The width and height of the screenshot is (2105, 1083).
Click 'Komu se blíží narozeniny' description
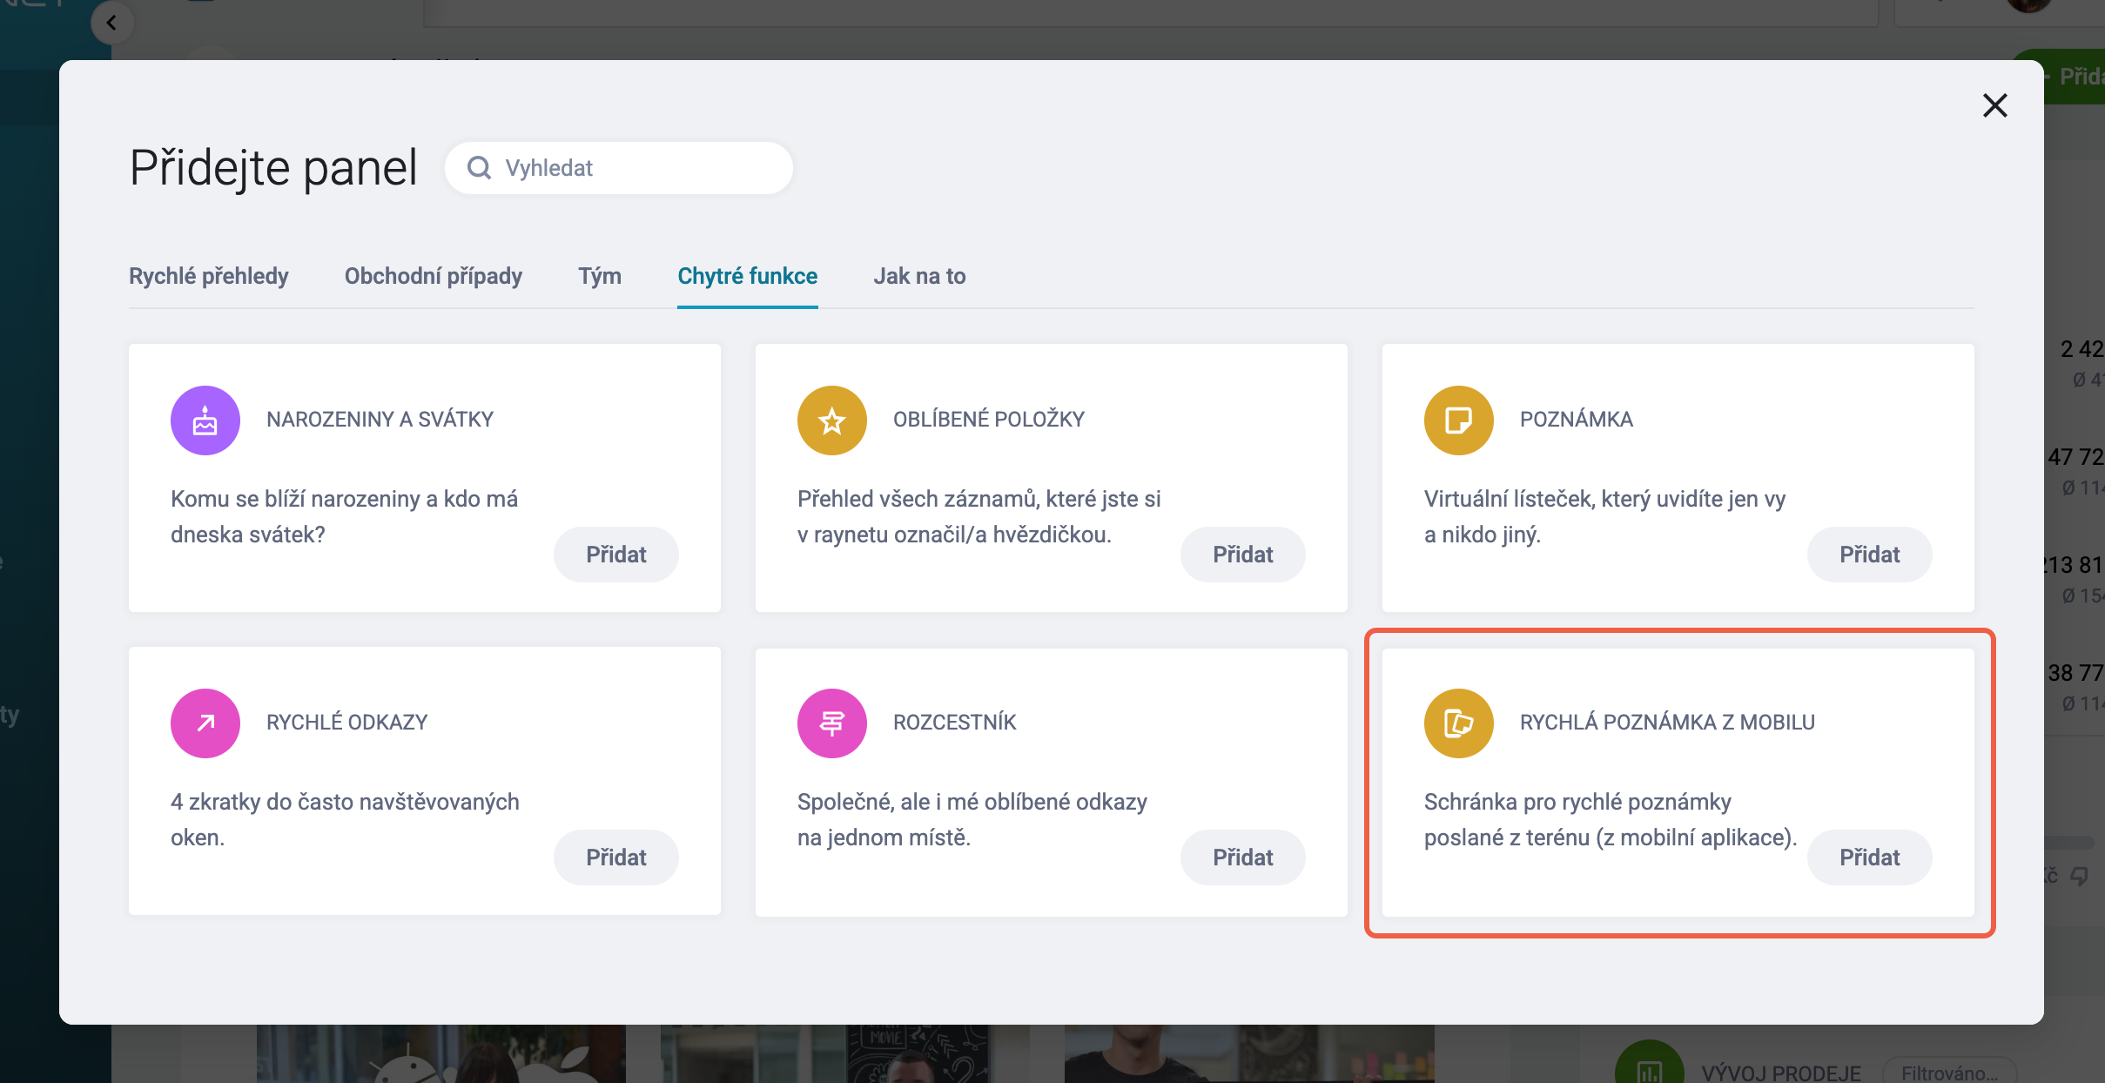coord(344,516)
